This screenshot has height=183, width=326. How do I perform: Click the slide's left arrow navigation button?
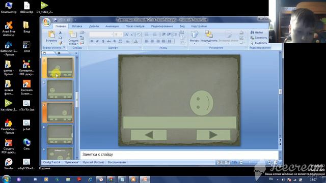pos(149,135)
